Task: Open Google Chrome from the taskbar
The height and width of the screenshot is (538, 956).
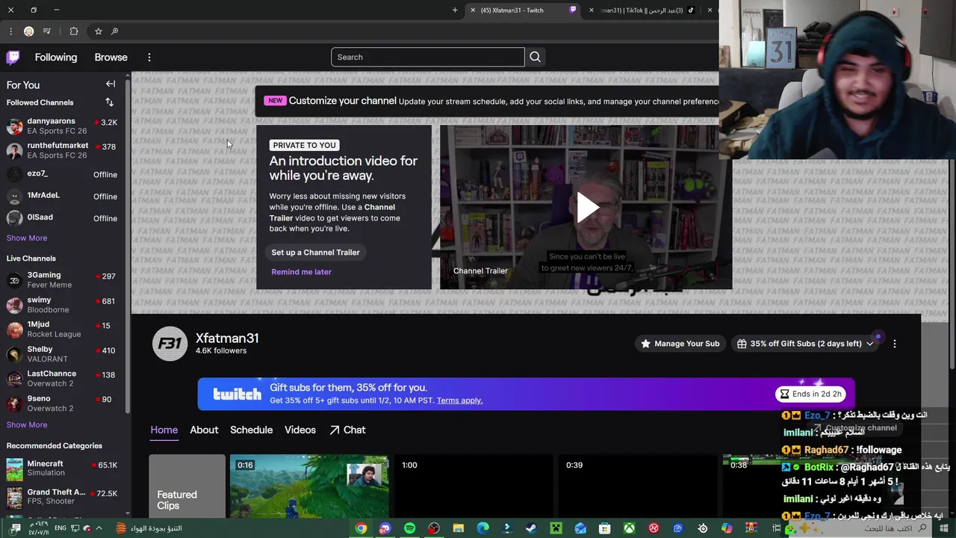Action: (361, 528)
